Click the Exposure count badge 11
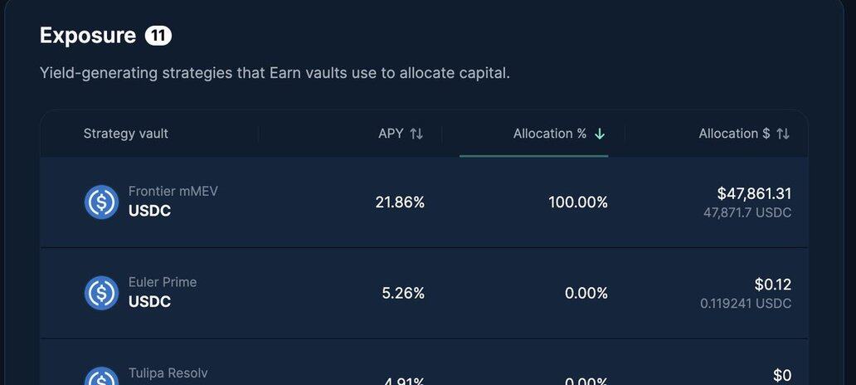Image resolution: width=856 pixels, height=385 pixels. (x=158, y=36)
